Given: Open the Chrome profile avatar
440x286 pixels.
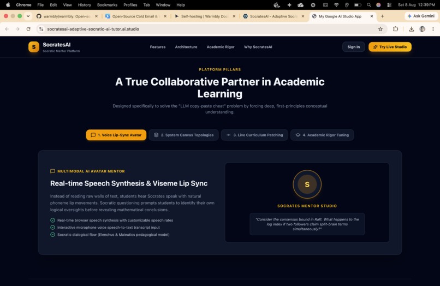Looking at the screenshot, I should pos(422,29).
